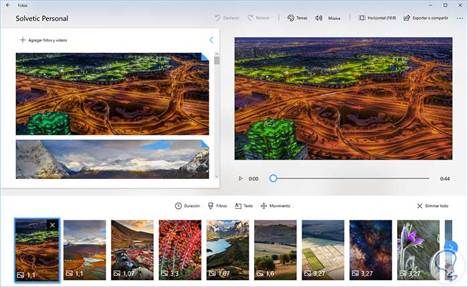This screenshot has height=287, width=468.
Task: Click the 0:44 total duration text
Action: coord(445,179)
